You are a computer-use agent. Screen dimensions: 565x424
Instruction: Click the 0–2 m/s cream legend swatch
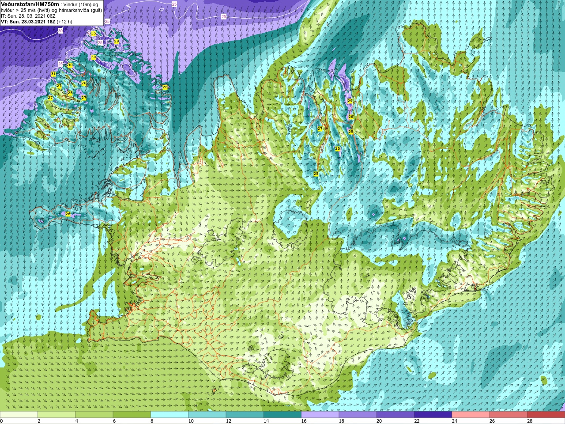click(19, 415)
